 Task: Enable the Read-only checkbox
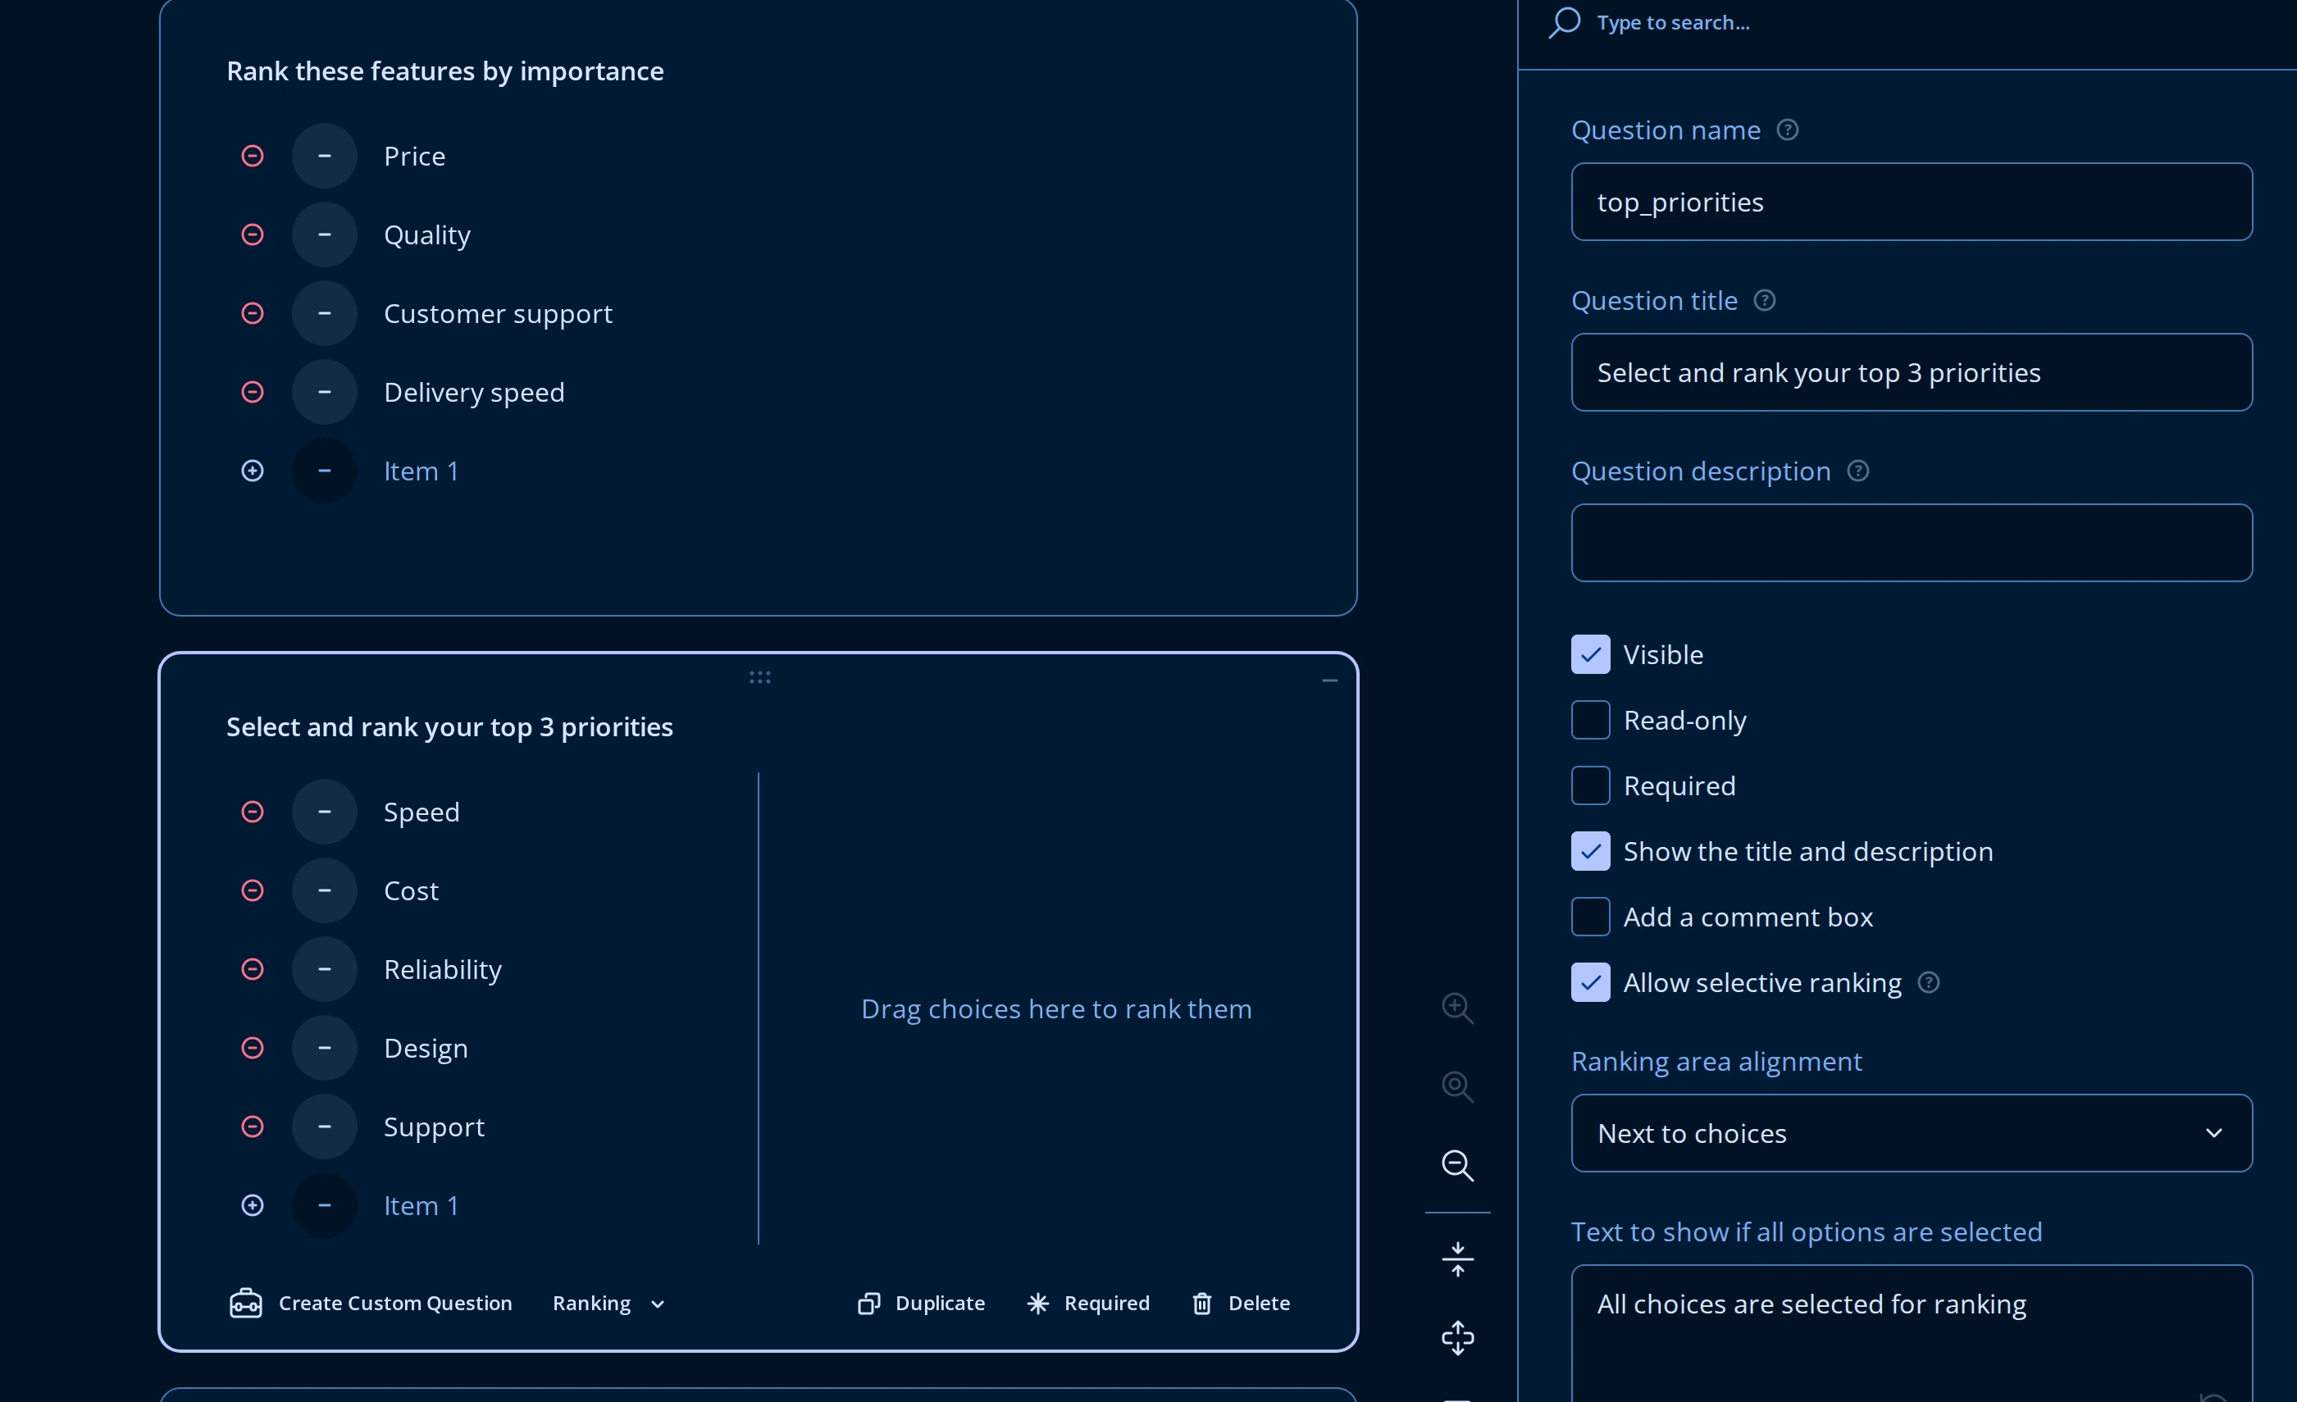coord(1589,721)
